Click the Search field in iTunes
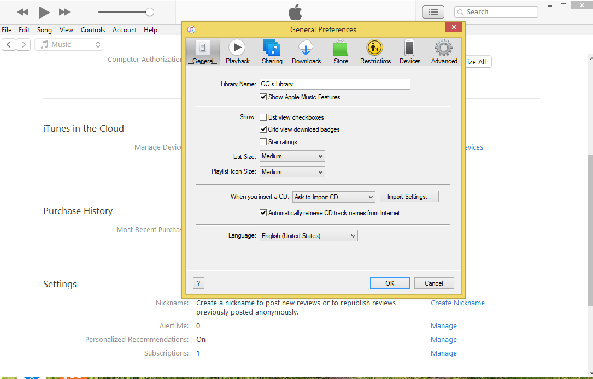This screenshot has width=593, height=379. tap(496, 12)
